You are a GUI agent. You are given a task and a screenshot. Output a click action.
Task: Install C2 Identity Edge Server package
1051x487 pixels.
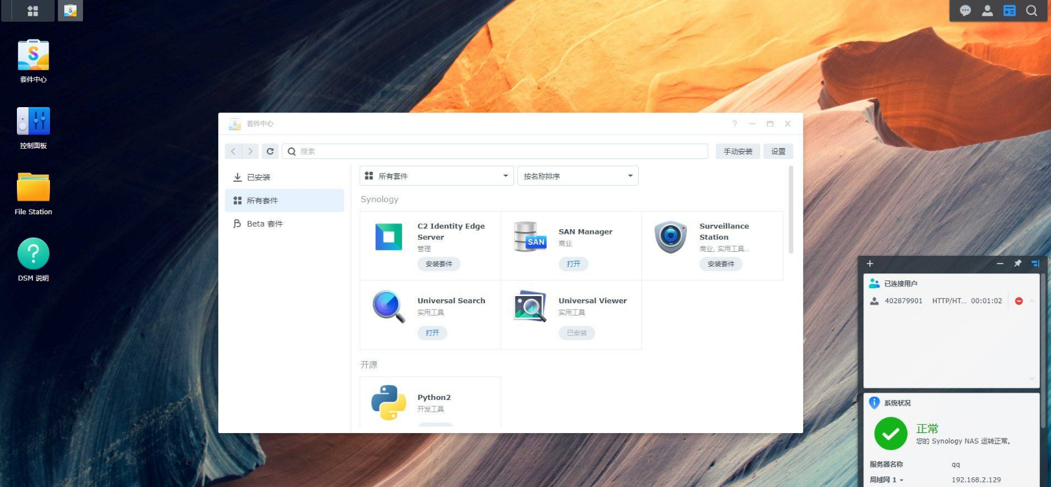point(439,264)
